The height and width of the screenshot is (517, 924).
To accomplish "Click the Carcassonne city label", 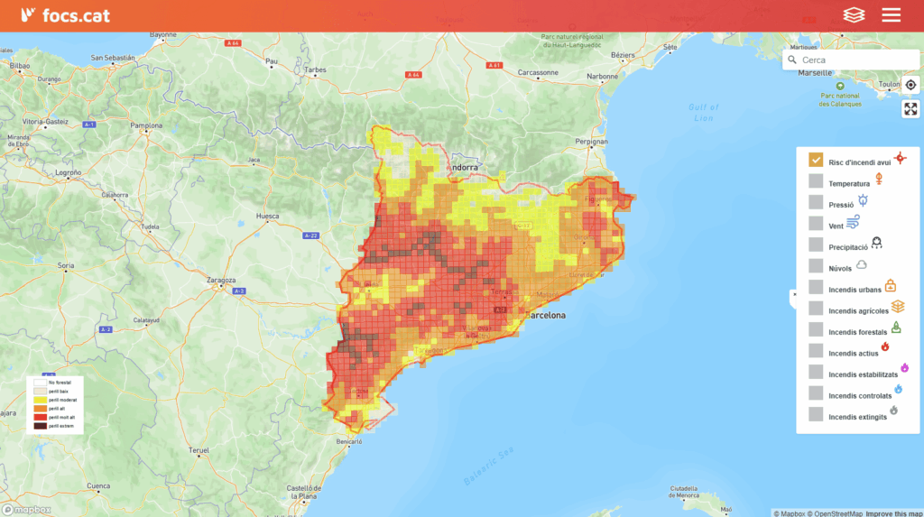I will (x=538, y=72).
